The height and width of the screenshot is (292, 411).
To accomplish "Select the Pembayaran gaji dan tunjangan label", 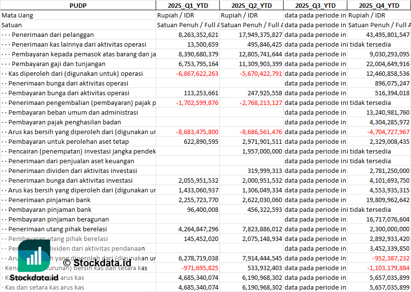I will pos(58,64).
